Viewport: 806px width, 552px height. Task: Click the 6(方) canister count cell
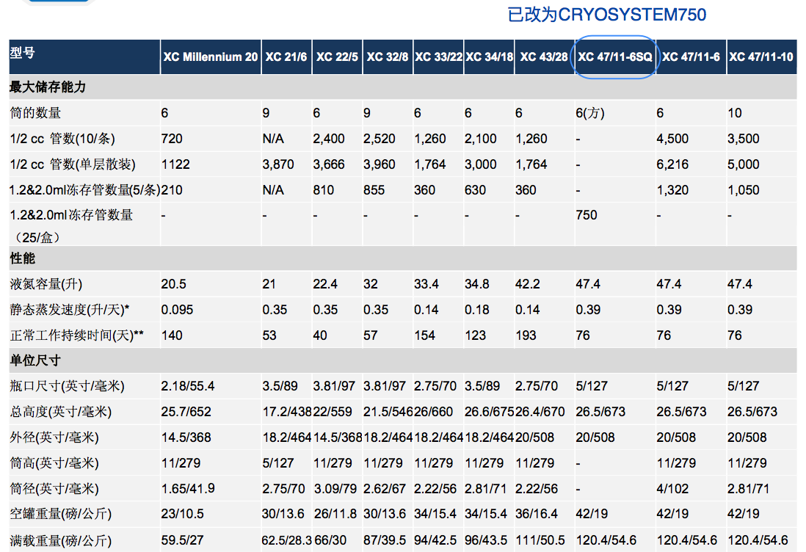590,113
